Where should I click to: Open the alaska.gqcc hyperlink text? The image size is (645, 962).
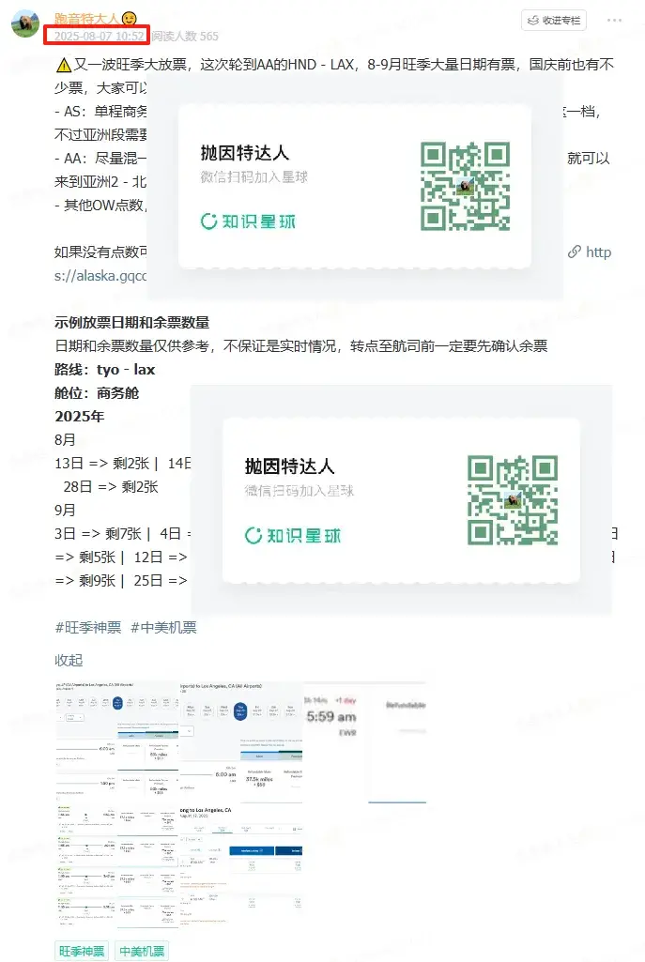100,276
